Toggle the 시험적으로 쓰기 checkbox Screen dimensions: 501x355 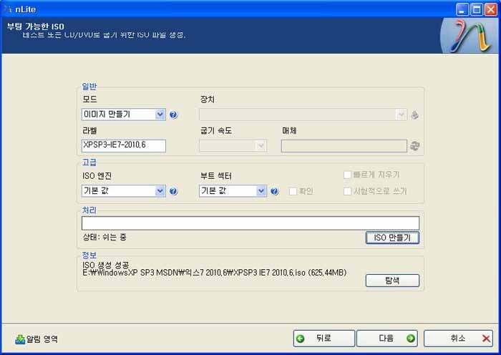pyautogui.click(x=347, y=191)
